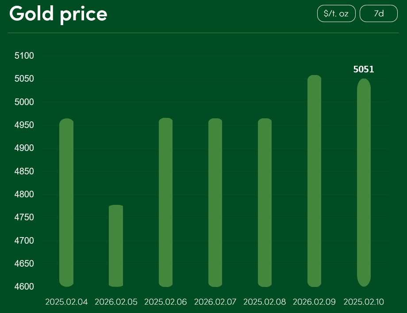Click the 7d time range button
This screenshot has width=407, height=313.
[379, 14]
